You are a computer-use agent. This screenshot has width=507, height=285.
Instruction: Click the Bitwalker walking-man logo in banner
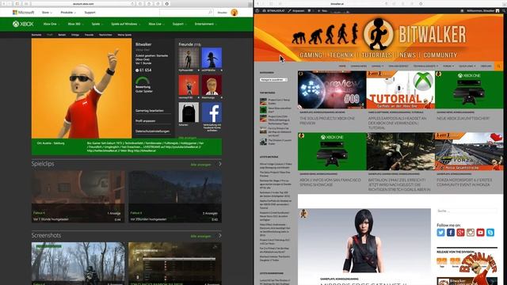378,34
